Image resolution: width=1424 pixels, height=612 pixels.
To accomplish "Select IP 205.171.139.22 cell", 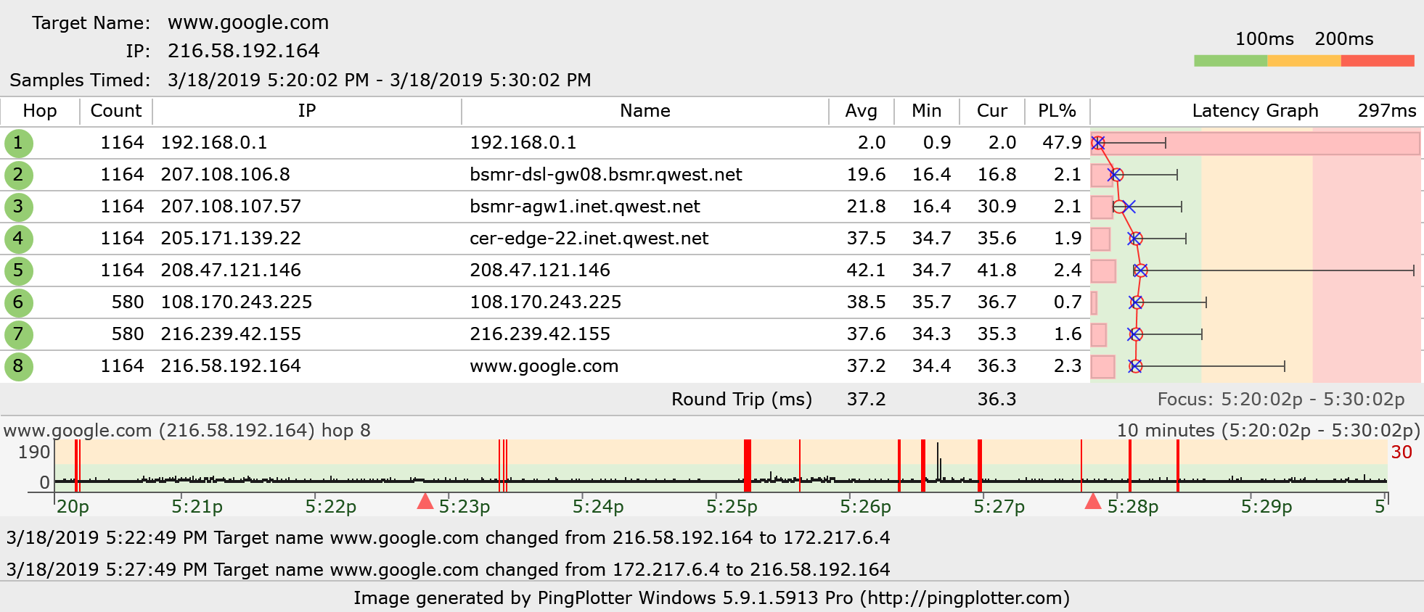I will point(231,239).
